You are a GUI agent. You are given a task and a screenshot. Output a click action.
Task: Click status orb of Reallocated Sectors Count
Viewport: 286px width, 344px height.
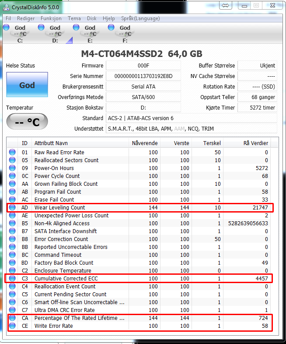(12, 160)
